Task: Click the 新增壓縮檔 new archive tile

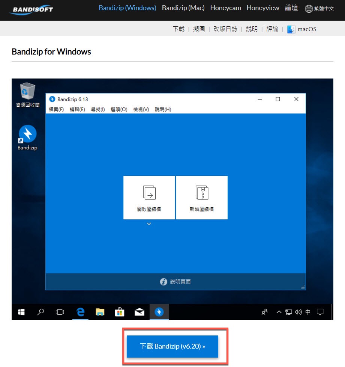Action: click(202, 198)
